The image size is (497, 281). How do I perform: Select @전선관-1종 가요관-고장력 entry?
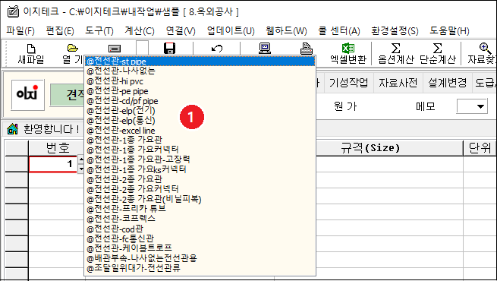click(200, 159)
